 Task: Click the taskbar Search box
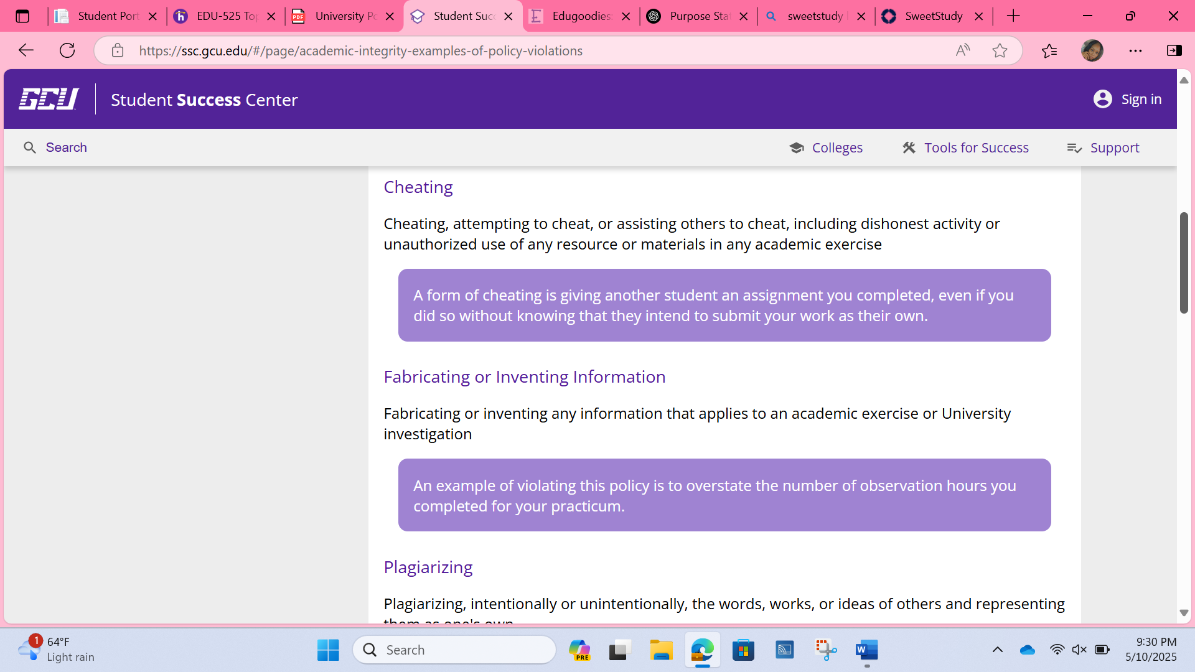454,650
